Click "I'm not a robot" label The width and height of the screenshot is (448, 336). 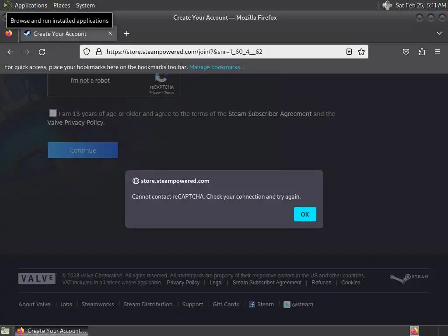[x=90, y=80]
